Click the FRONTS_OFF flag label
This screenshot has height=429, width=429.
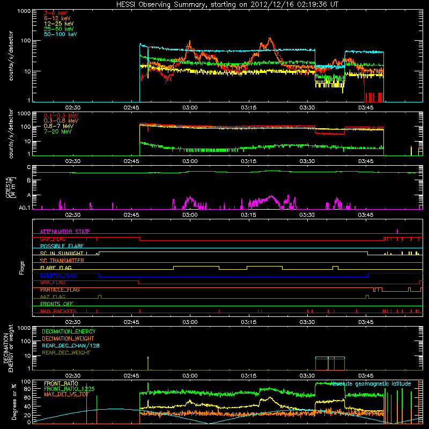point(57,304)
